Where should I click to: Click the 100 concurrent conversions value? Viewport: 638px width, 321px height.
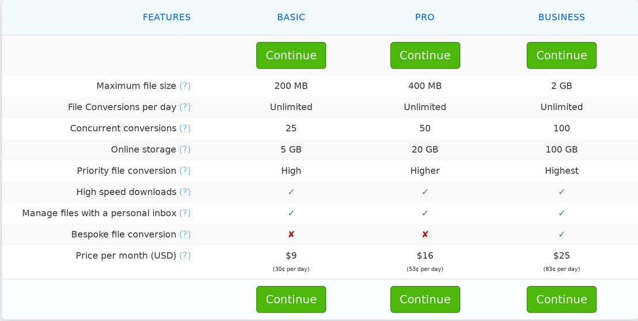[x=561, y=128]
